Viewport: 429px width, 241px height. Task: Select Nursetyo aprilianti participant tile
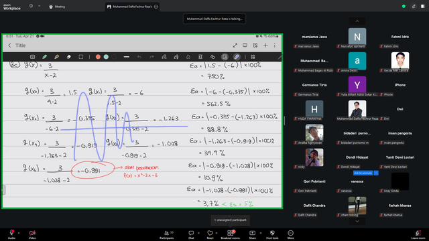[357, 37]
